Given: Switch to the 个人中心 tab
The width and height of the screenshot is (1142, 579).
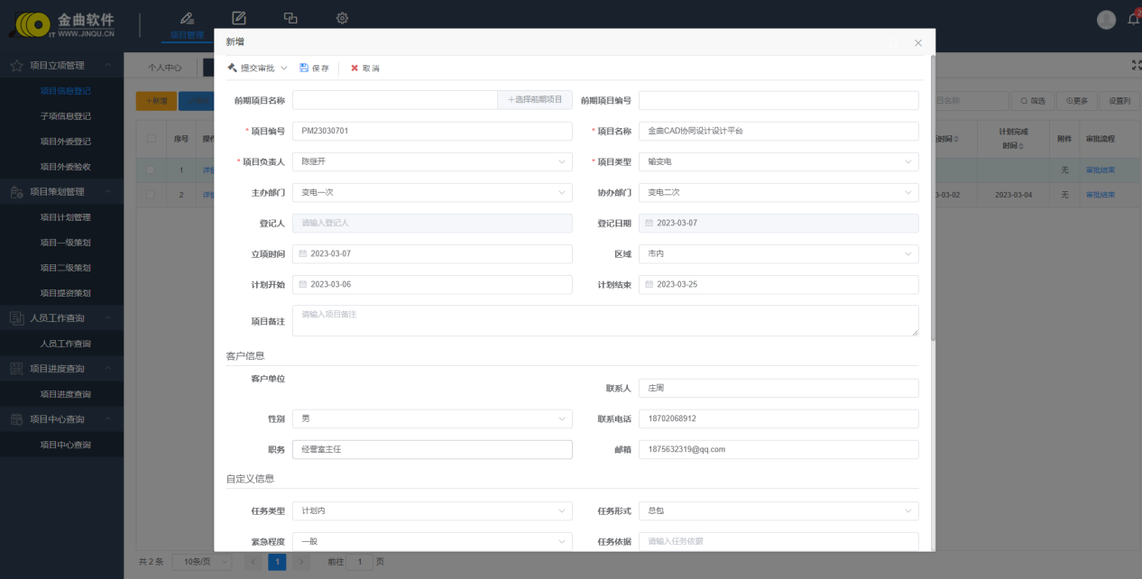Looking at the screenshot, I should (x=165, y=68).
